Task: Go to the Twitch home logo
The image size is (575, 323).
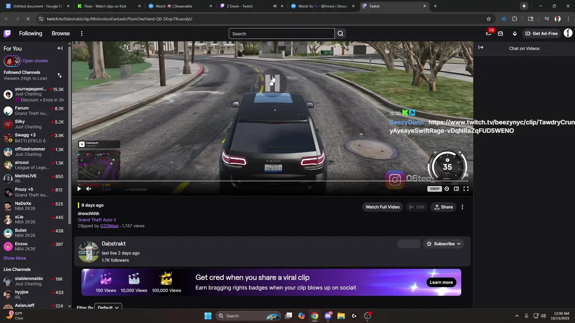Action: pos(7,33)
